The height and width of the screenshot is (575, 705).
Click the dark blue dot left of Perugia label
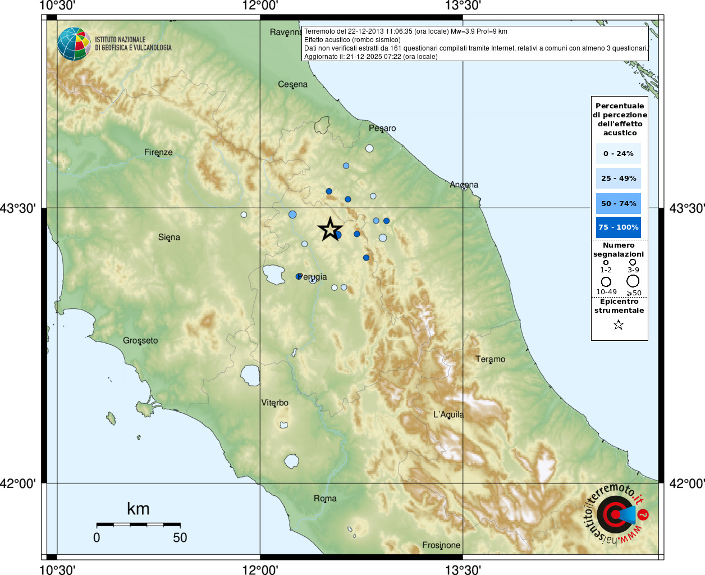coord(299,276)
